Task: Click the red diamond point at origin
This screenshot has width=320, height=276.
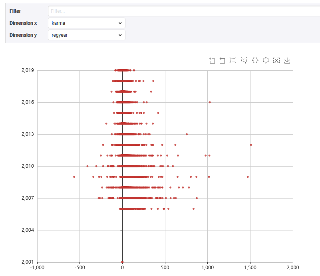Action: [x=122, y=262]
